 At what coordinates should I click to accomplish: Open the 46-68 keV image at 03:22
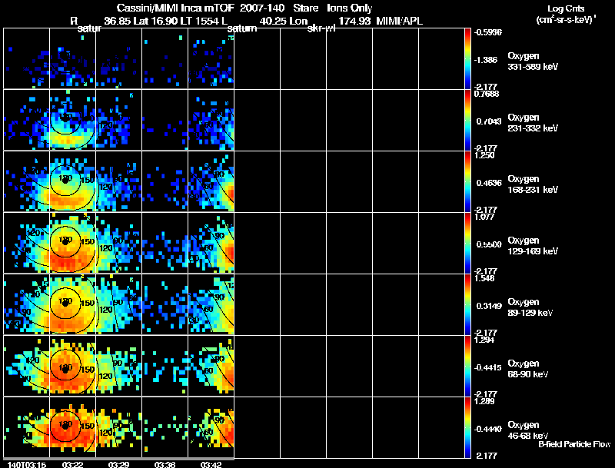(72, 427)
